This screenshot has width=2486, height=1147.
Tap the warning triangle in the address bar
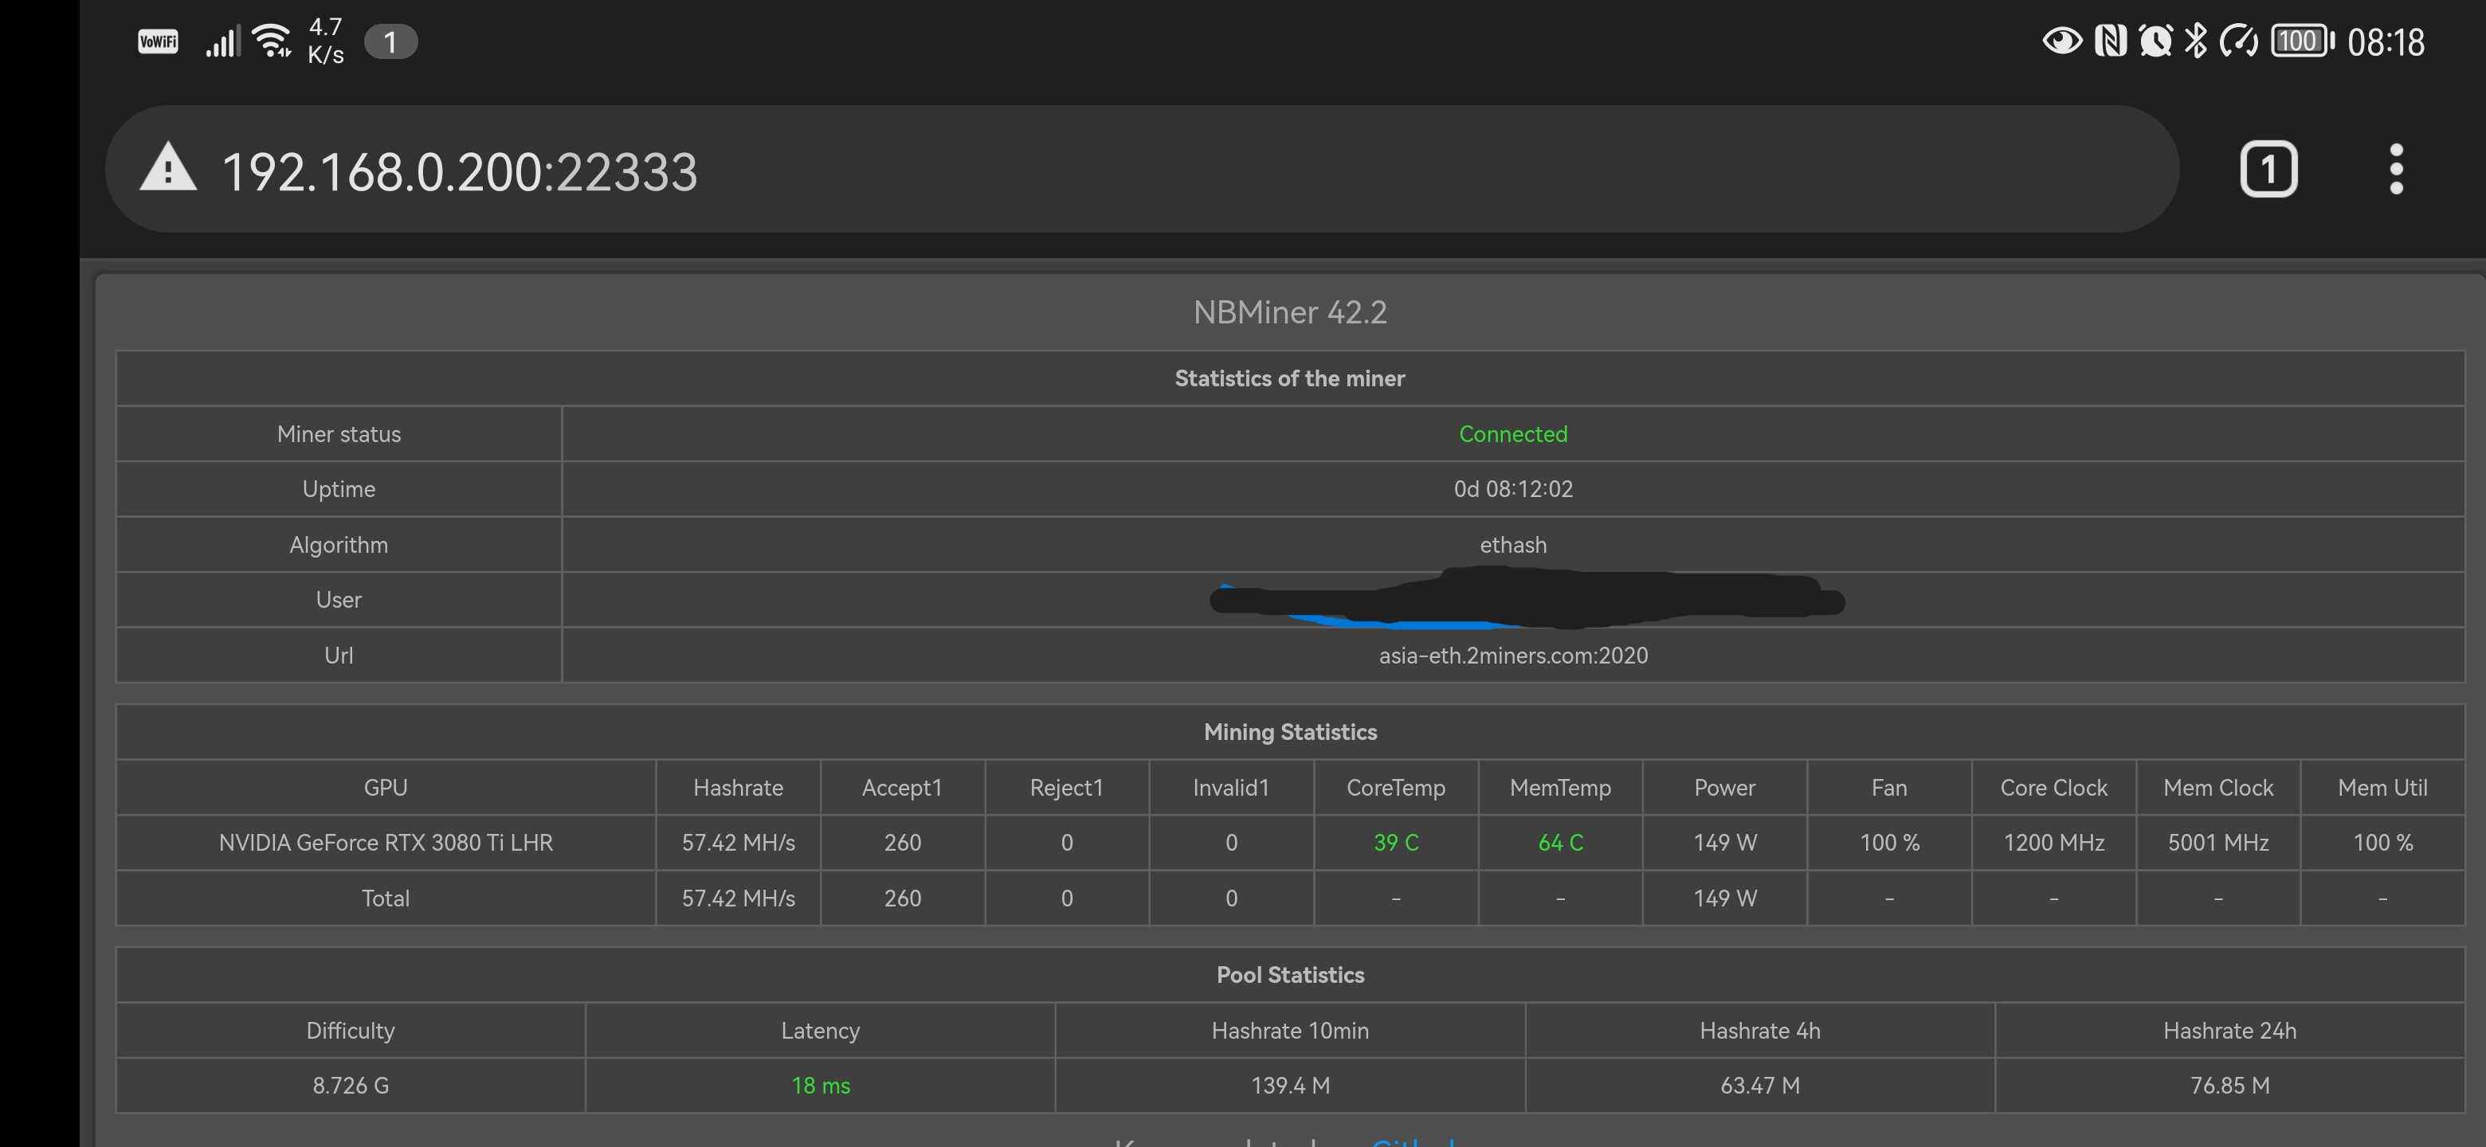point(167,170)
